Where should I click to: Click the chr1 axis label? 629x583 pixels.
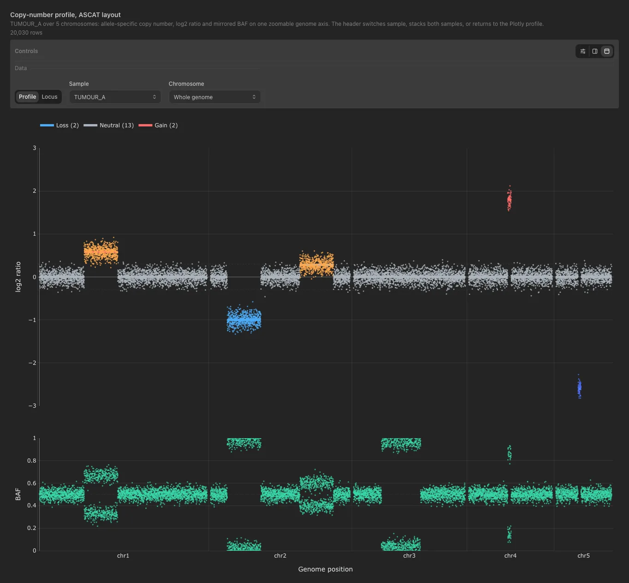point(123,556)
